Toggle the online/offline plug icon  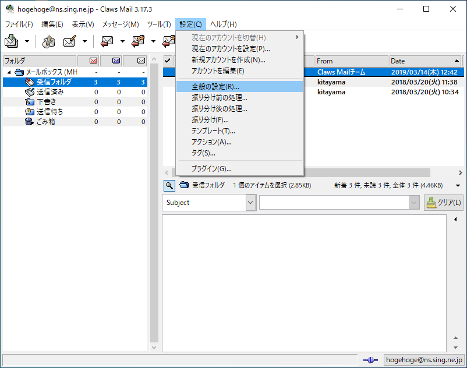click(370, 360)
